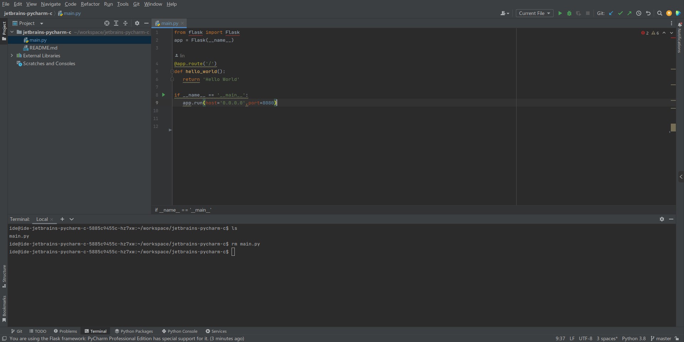The height and width of the screenshot is (342, 684).
Task: Toggle Project tool window on left stripe
Action: coord(4,31)
